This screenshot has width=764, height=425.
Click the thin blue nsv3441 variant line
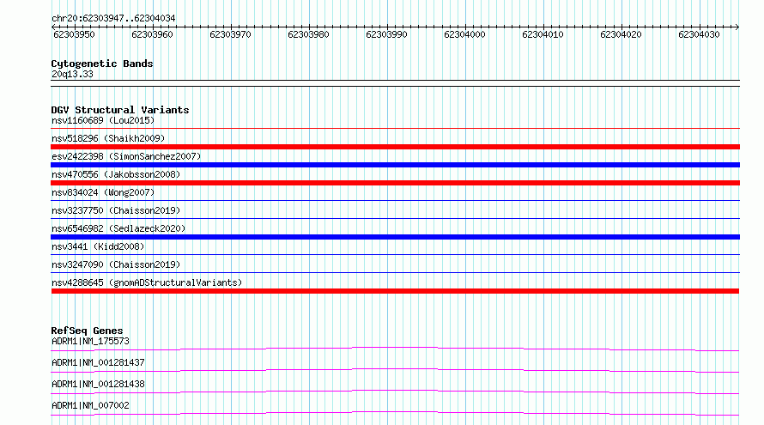click(x=395, y=254)
